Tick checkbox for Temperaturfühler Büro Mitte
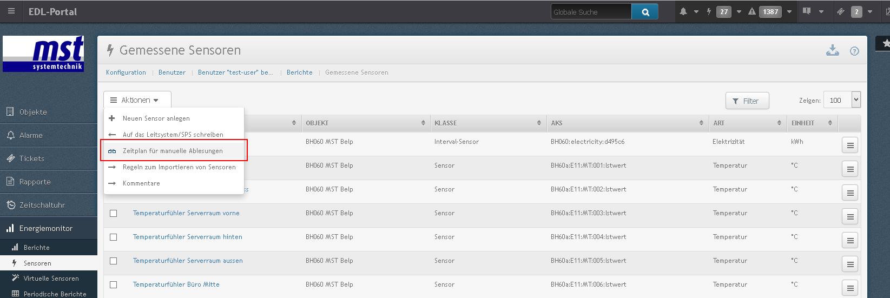 (x=114, y=284)
